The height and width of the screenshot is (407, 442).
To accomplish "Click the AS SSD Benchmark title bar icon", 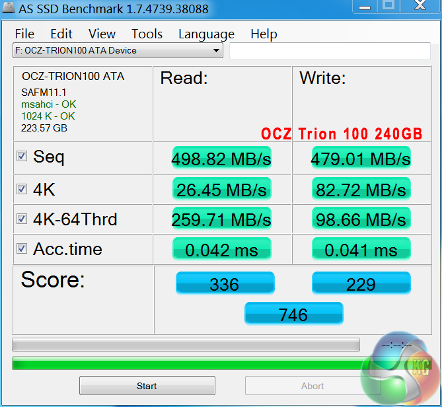I will point(8,7).
